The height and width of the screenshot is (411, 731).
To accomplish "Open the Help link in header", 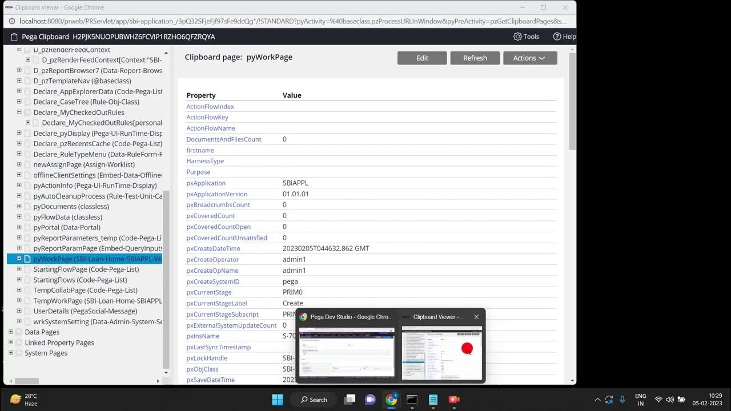I will click(564, 37).
